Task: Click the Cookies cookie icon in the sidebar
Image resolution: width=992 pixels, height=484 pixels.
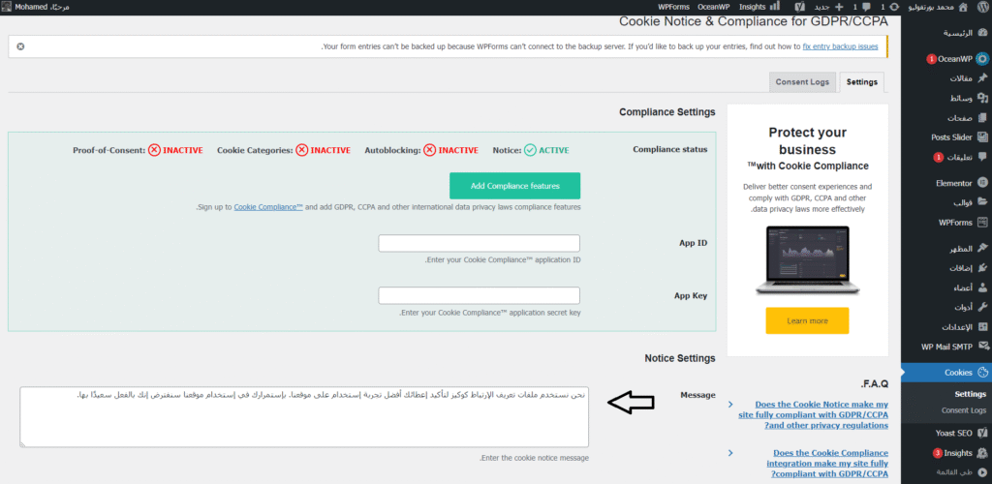Action: coord(982,372)
